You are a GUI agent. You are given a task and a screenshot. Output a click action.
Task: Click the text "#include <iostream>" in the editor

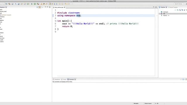tap(69, 13)
